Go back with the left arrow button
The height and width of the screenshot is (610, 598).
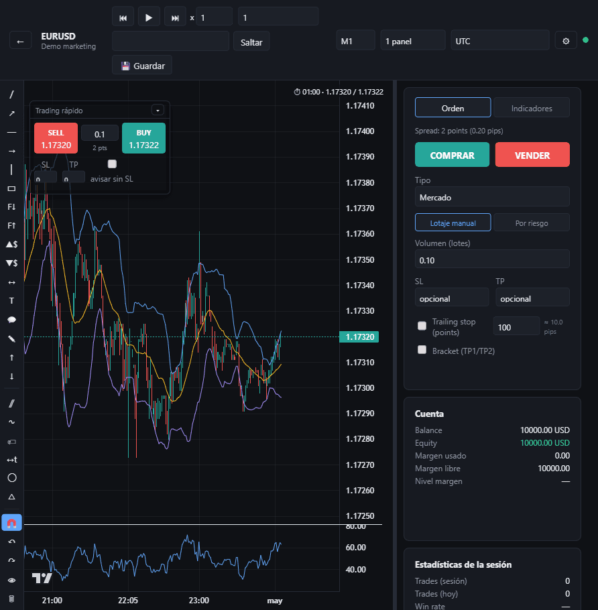[20, 42]
